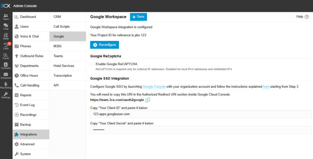Open Outbound Rules section
Screen dimensions: 313x159
click(x=31, y=56)
